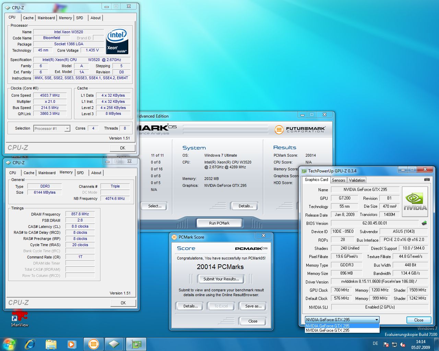
Task: Click the Futuremark Corporation logo
Action: click(x=300, y=130)
